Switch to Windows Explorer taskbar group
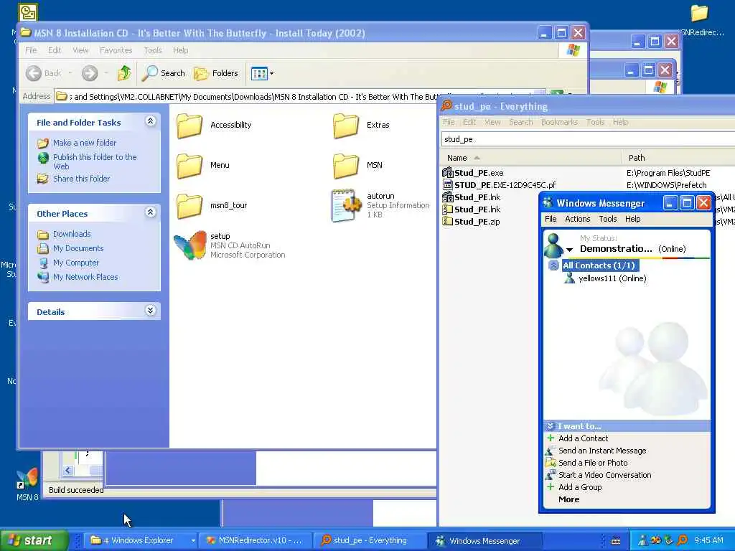Image resolution: width=735 pixels, height=551 pixels. (142, 540)
